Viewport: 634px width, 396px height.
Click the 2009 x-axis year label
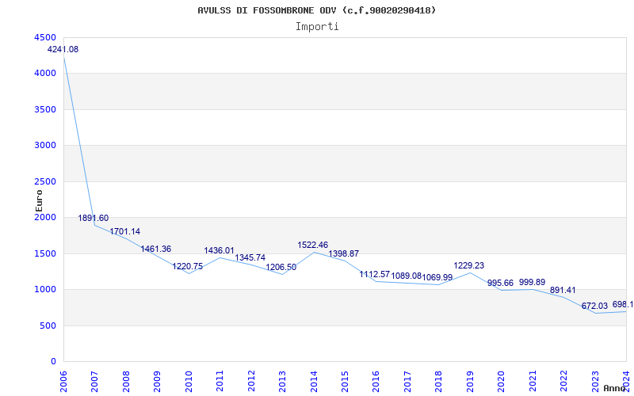(x=157, y=382)
